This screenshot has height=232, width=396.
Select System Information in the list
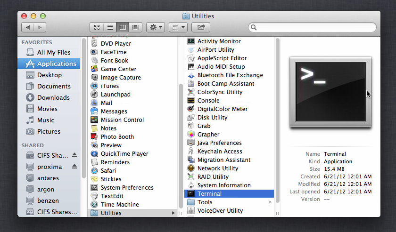click(229, 185)
